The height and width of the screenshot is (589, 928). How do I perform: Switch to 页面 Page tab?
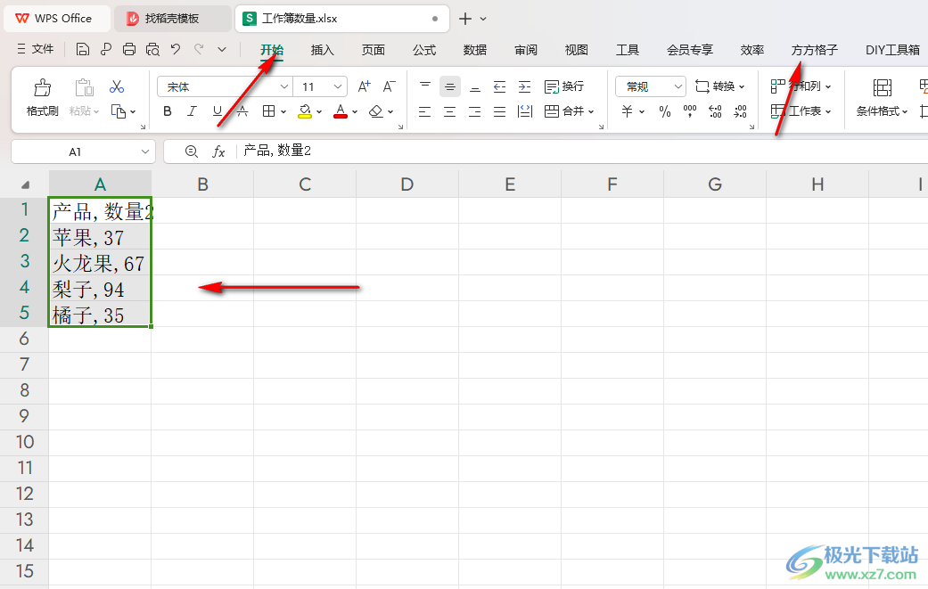(x=374, y=50)
